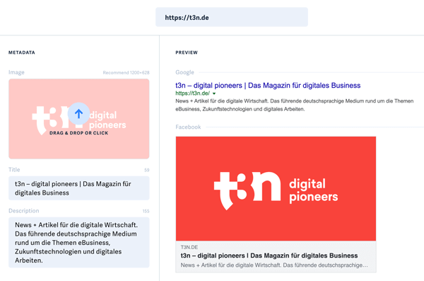424x281 pixels.
Task: Click the DRAG & DROP OR CLICK label
Action: (x=78, y=133)
